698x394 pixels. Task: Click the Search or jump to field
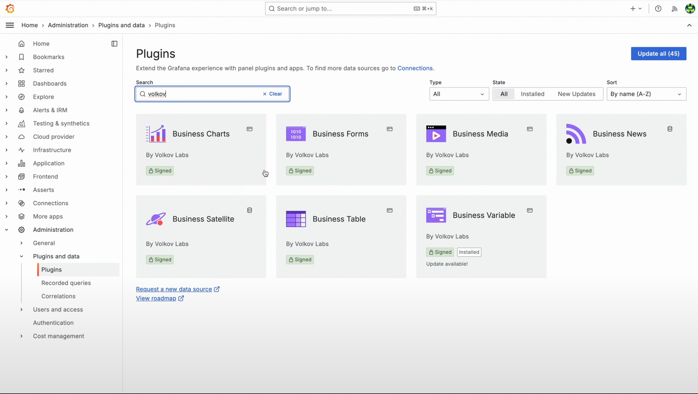click(x=345, y=9)
